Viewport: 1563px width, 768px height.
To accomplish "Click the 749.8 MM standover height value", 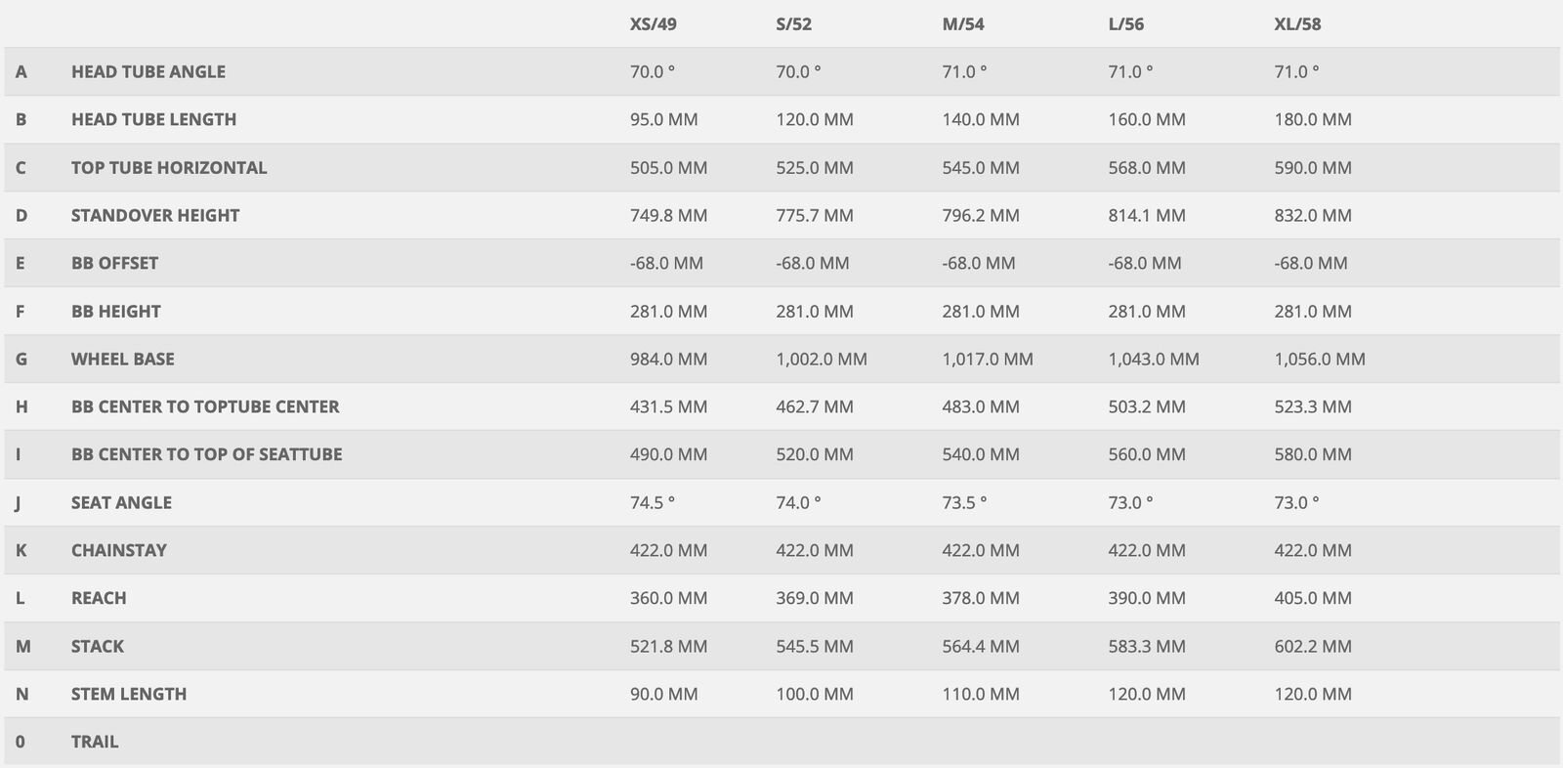I will click(x=668, y=215).
